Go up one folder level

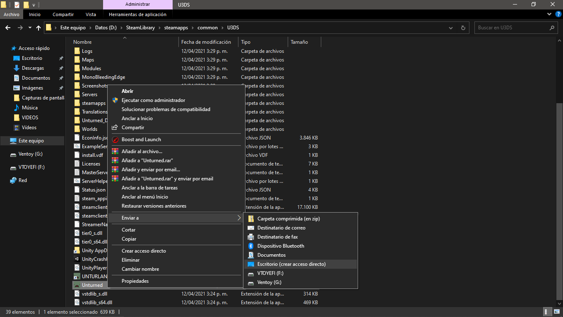point(38,28)
